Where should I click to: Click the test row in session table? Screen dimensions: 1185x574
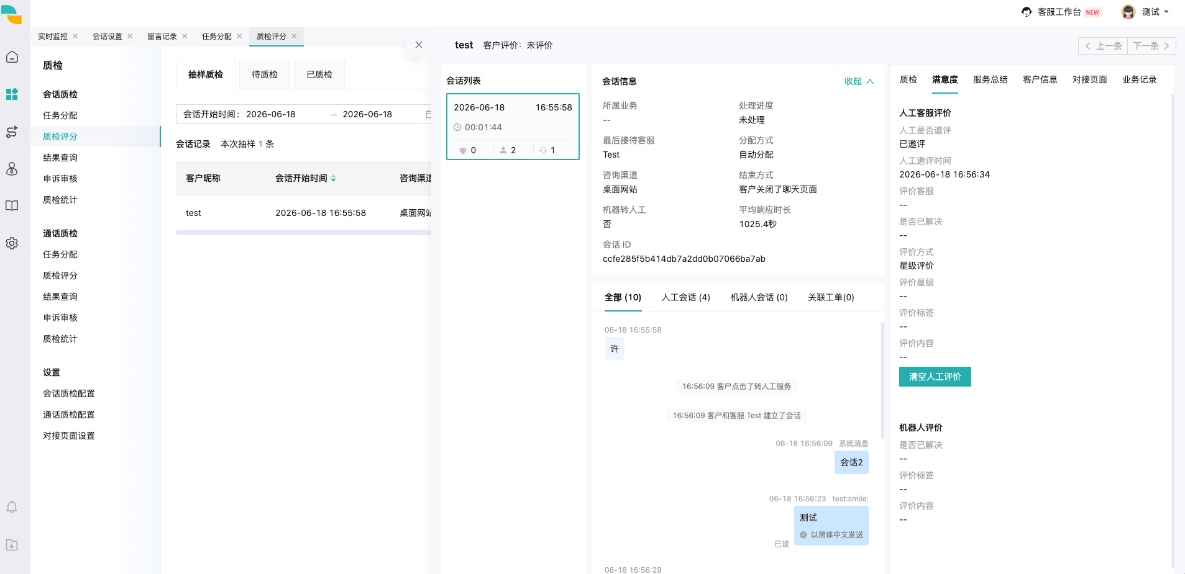tap(303, 213)
